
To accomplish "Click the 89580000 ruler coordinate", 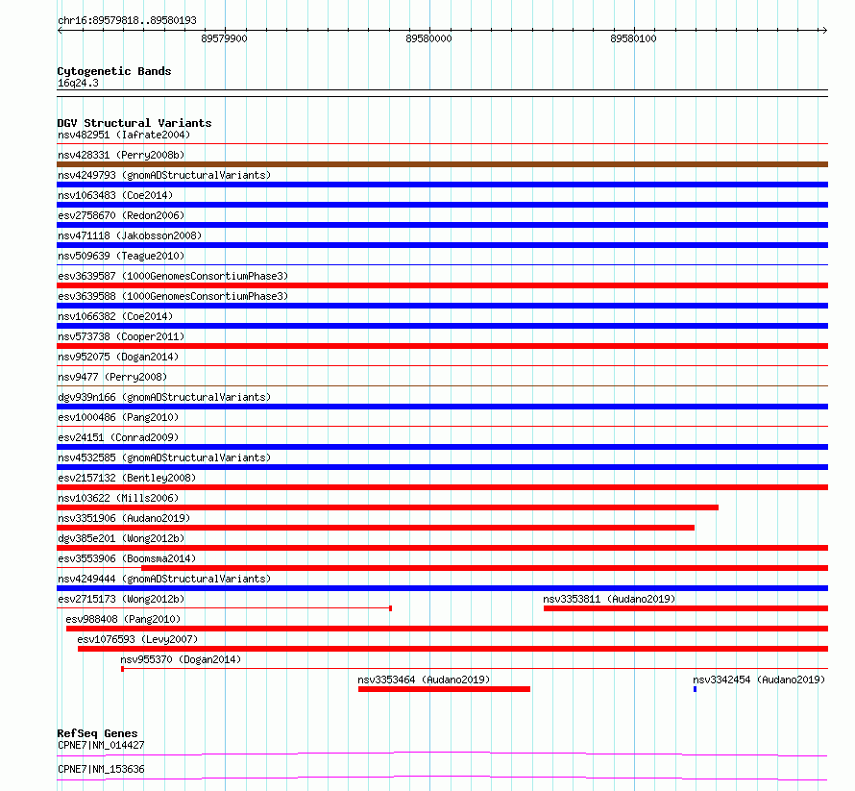I will coord(428,38).
